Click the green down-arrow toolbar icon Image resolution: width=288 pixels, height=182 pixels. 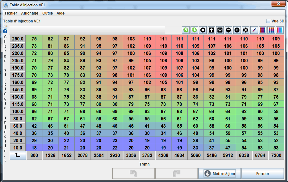tap(194, 30)
